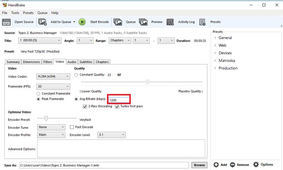Open the end chapter dropdown
The image size is (283, 170).
click(x=166, y=41)
